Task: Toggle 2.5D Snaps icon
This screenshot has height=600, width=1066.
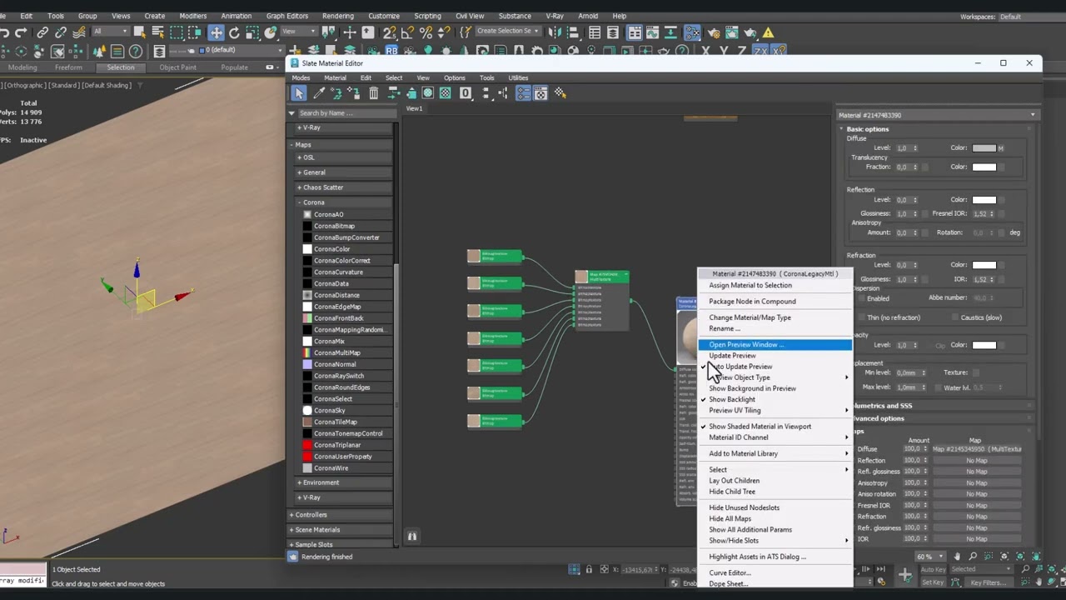Action: pyautogui.click(x=390, y=32)
